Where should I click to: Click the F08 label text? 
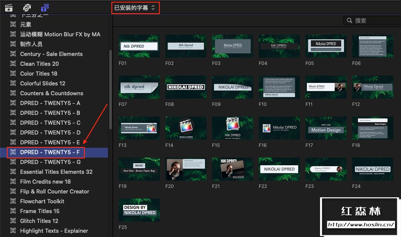point(170,104)
